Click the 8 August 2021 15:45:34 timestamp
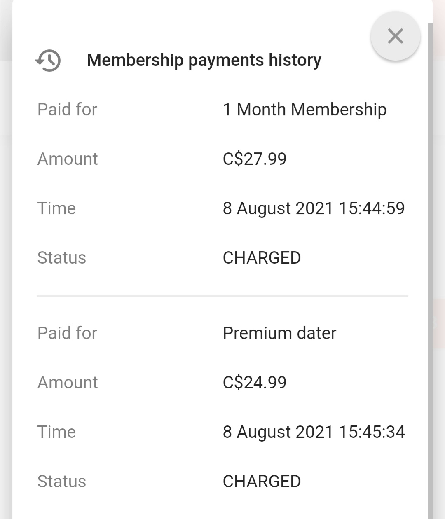This screenshot has height=519, width=445. (x=314, y=432)
